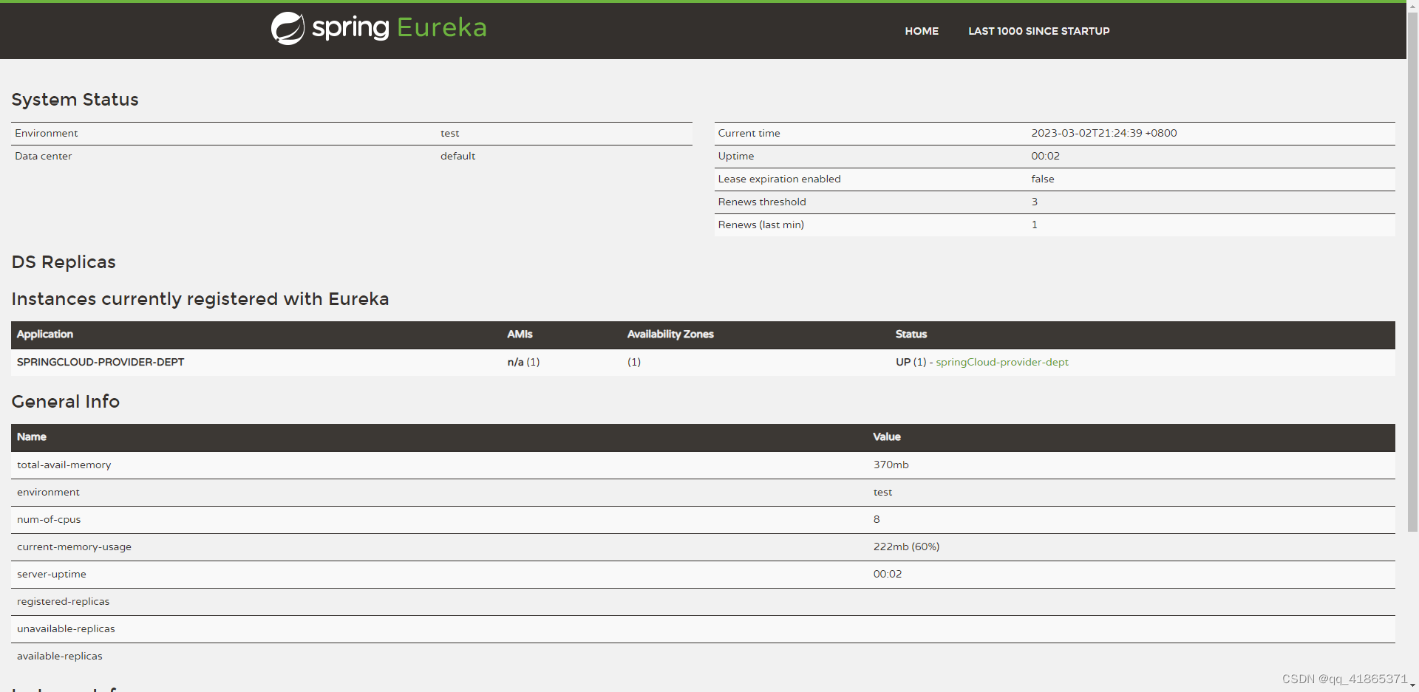The image size is (1419, 692).
Task: Click 'test' value in General Info table
Action: click(x=882, y=492)
